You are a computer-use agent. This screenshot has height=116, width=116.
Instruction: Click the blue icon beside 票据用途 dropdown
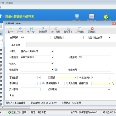pos(43,83)
